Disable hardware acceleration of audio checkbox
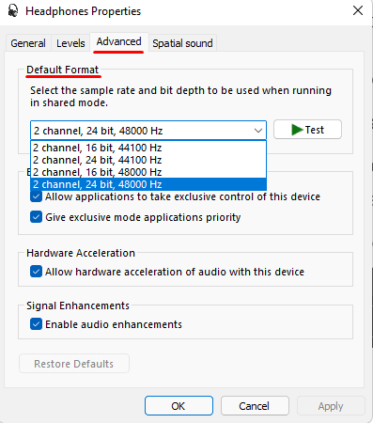The image size is (373, 423). 36,272
